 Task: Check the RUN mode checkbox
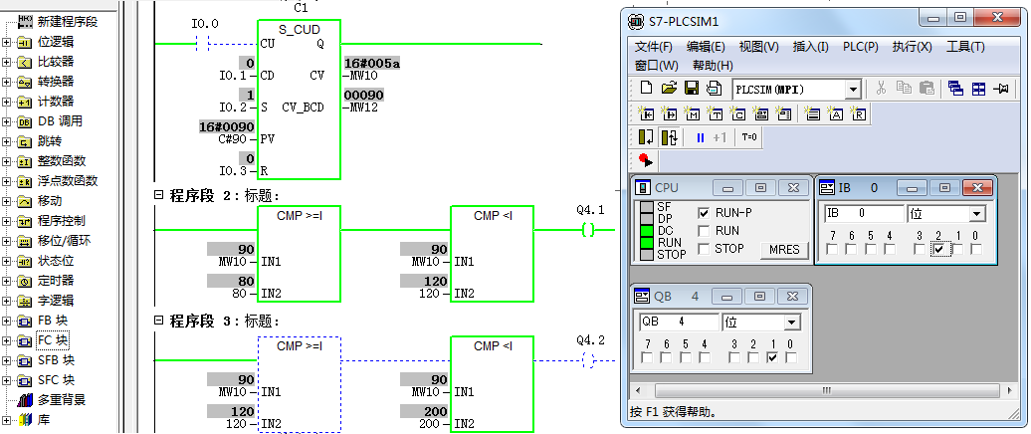click(x=704, y=231)
